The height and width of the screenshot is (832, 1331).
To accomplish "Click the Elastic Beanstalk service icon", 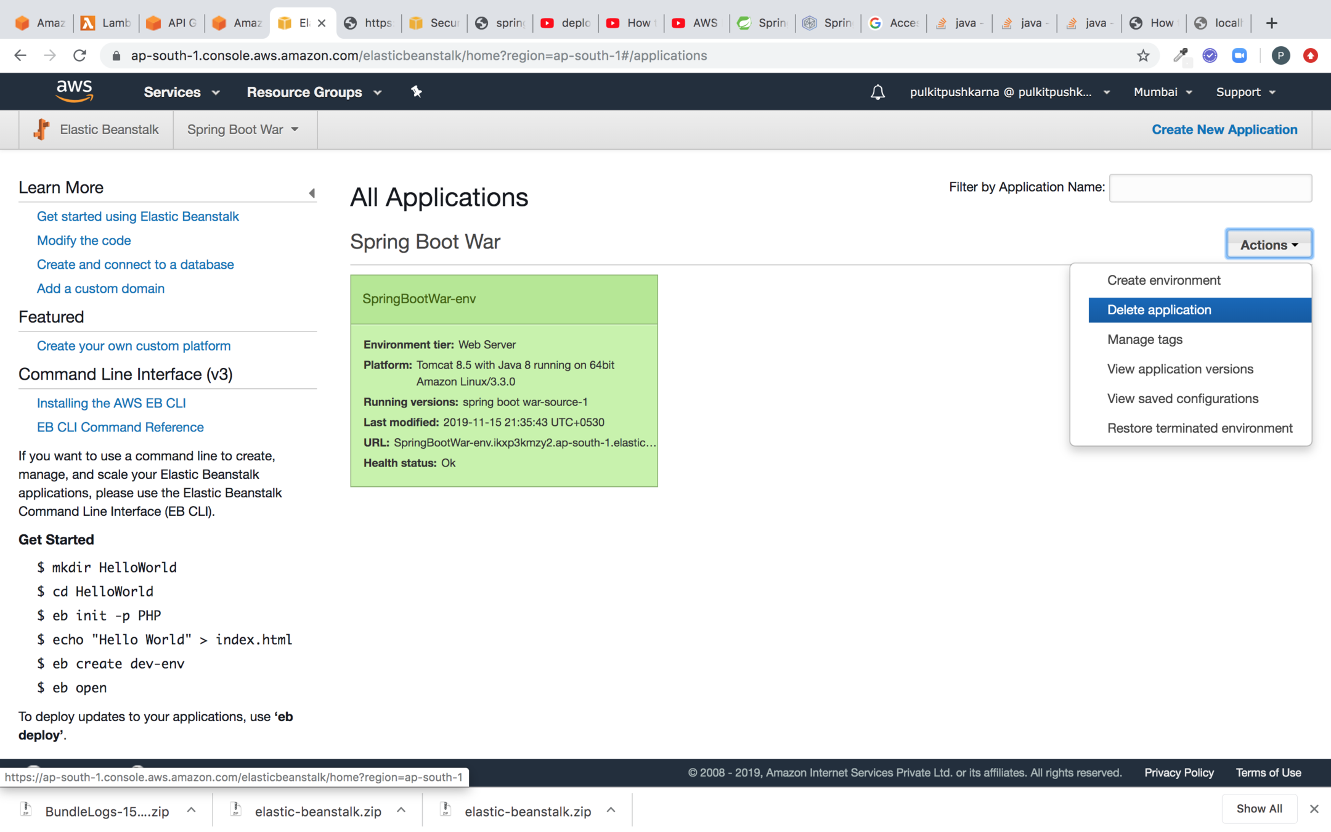I will click(x=42, y=129).
